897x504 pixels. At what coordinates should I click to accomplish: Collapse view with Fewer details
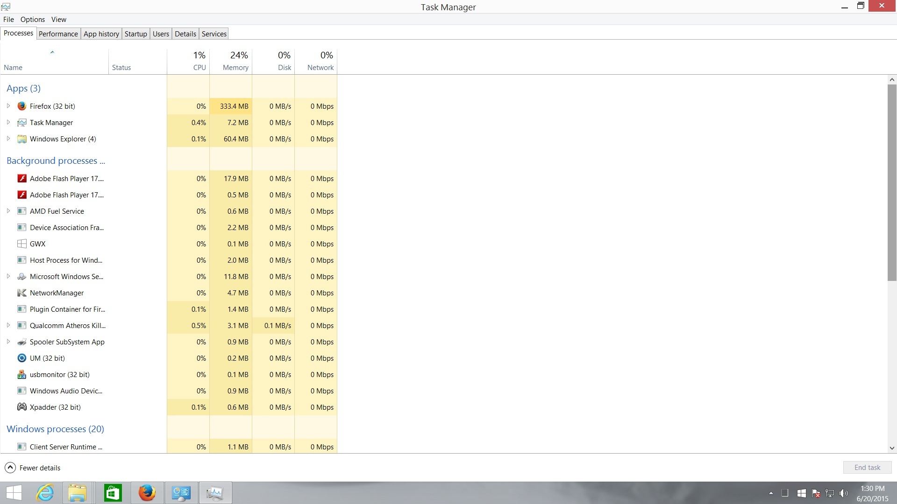[x=33, y=468]
